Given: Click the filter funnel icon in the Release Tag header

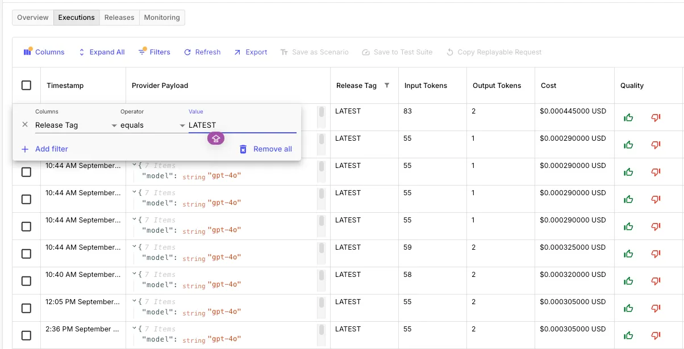Looking at the screenshot, I should [x=387, y=85].
